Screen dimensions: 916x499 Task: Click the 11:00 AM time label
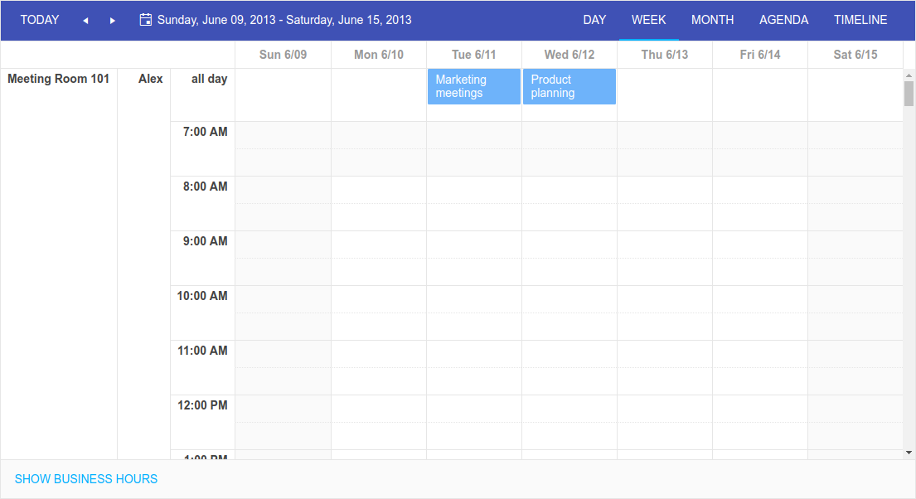202,351
